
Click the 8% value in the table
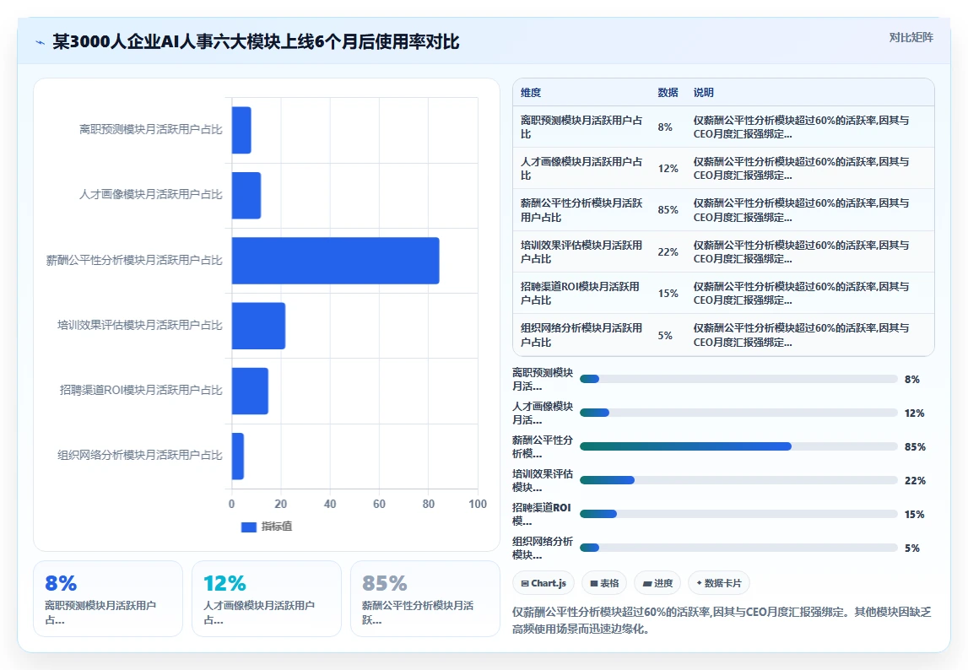665,127
